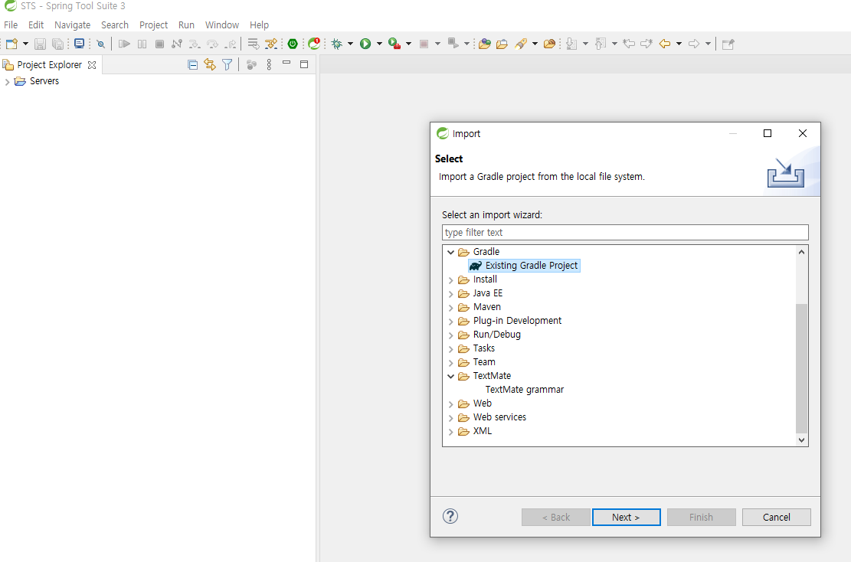Click the New wizard toolbar icon
Image resolution: width=851 pixels, height=562 pixels.
point(11,44)
